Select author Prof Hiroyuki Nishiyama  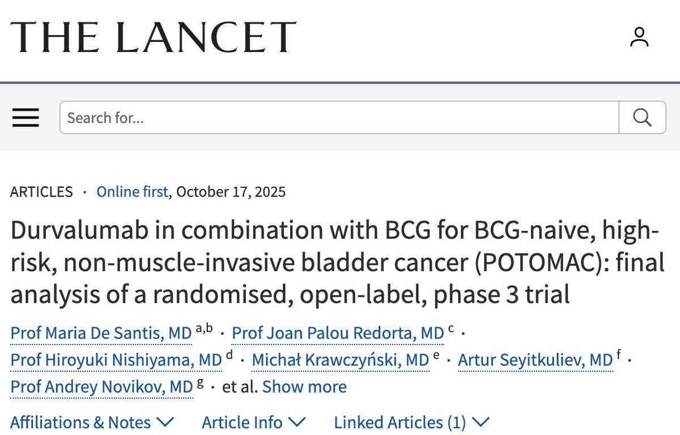tap(116, 360)
